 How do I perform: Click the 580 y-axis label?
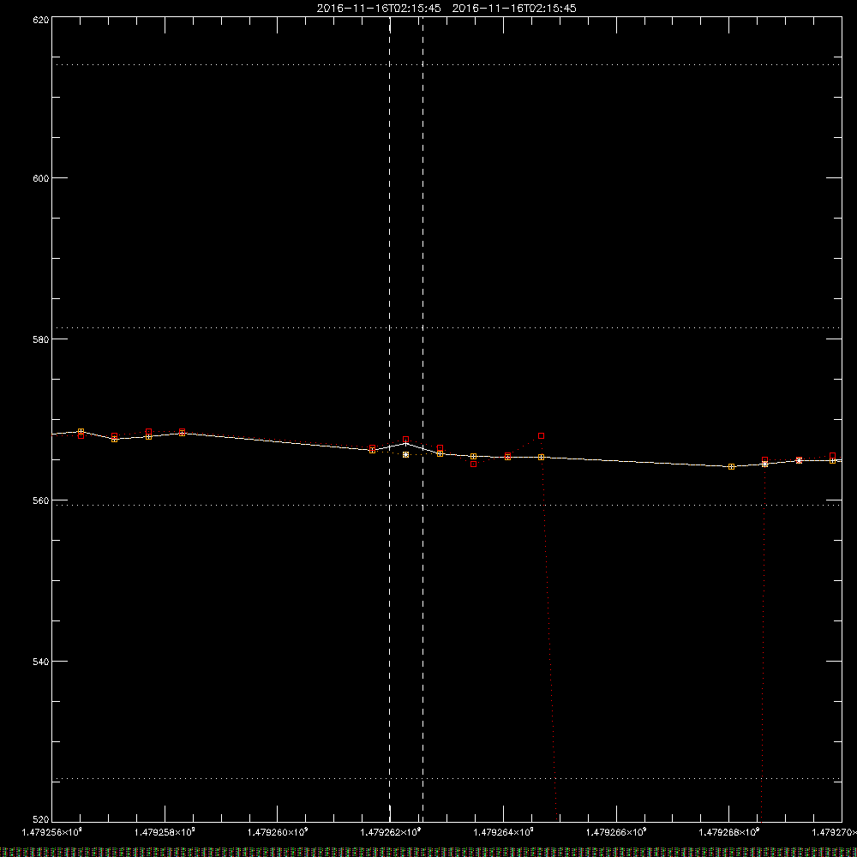pos(41,339)
